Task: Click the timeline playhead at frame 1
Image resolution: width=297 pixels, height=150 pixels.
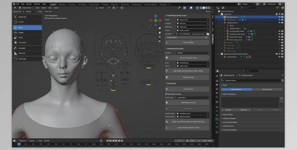Action: point(19,144)
